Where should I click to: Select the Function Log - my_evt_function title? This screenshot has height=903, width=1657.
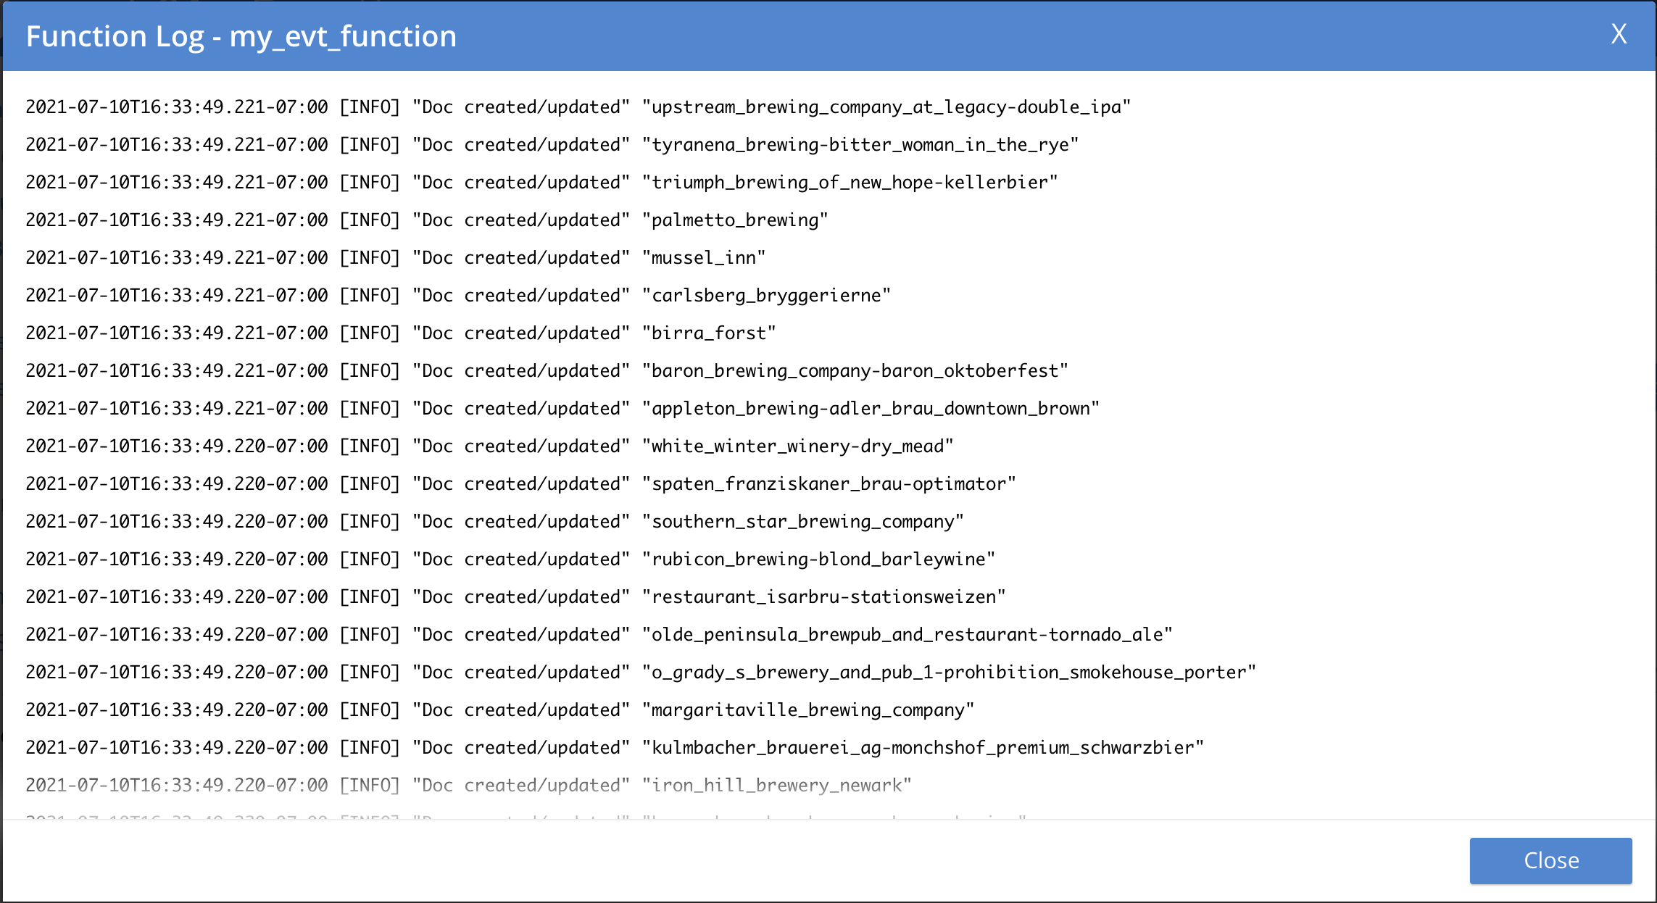coord(241,36)
